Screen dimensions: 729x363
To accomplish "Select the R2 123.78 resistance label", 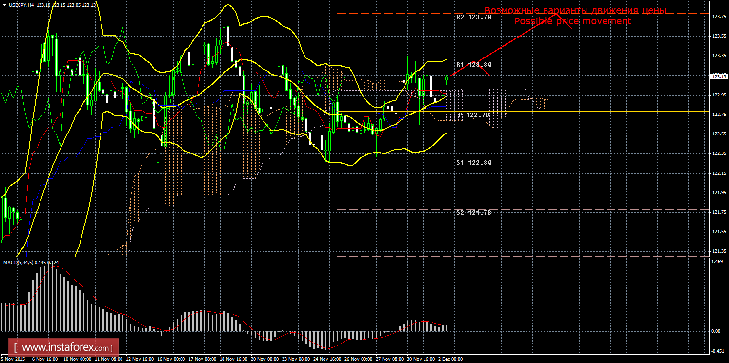I will [x=474, y=17].
